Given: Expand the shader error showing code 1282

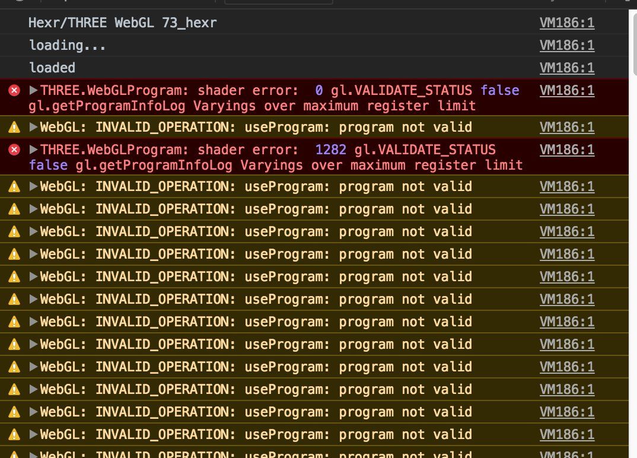Looking at the screenshot, I should pyautogui.click(x=34, y=150).
